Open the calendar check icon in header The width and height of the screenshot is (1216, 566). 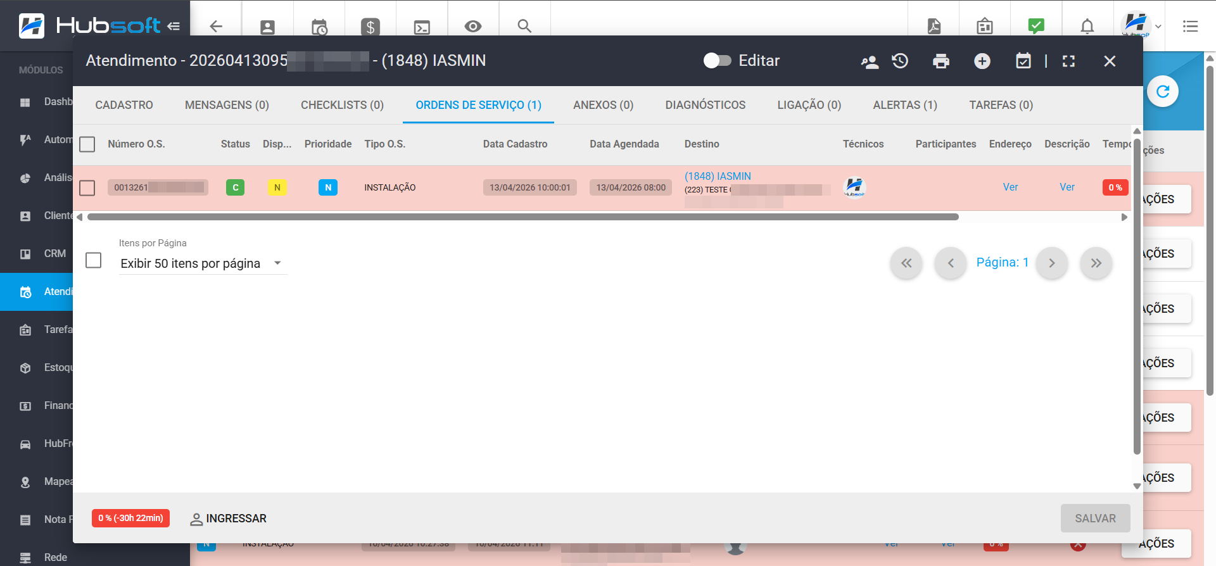coord(1023,61)
